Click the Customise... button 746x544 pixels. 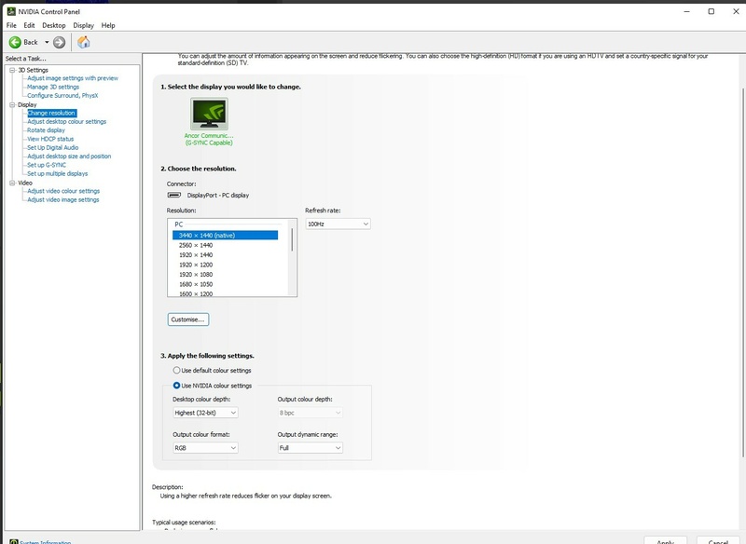coord(188,320)
